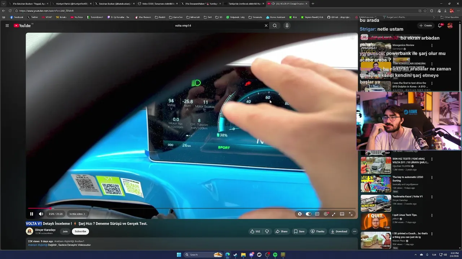Clear the search box with the X

(266, 26)
